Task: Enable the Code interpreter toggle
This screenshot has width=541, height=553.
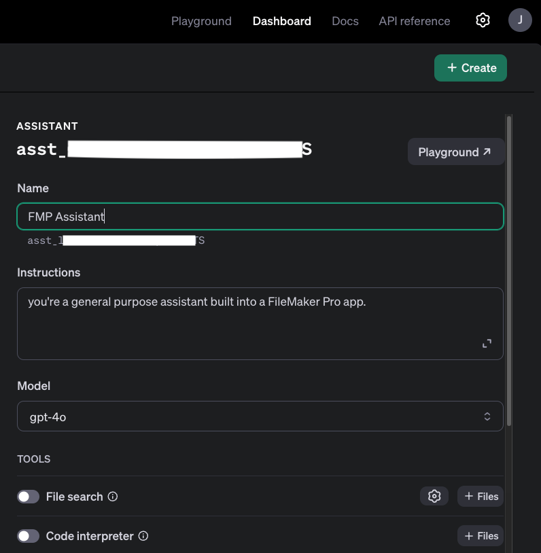Action: (x=28, y=536)
